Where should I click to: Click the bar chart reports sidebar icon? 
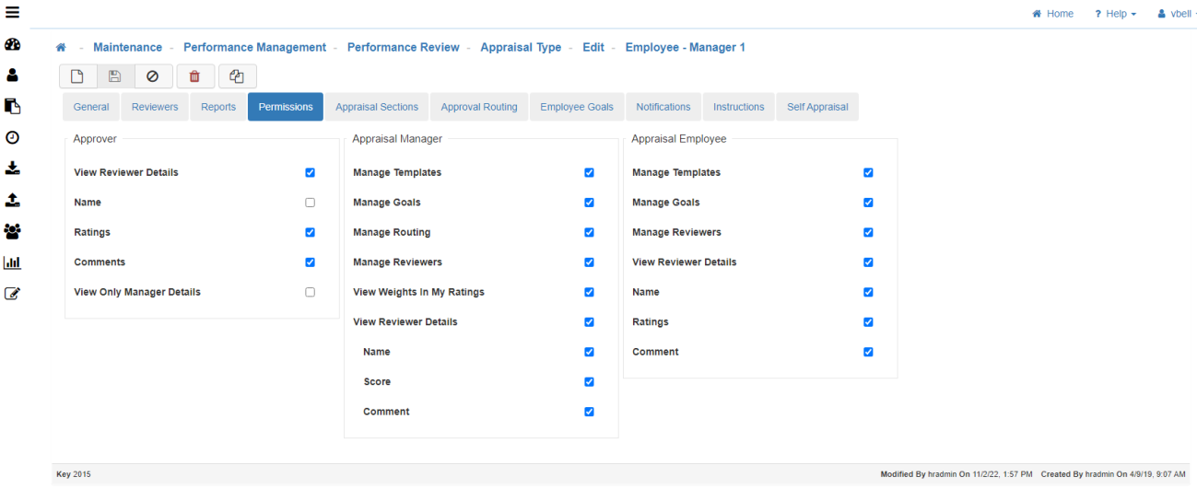pos(13,262)
